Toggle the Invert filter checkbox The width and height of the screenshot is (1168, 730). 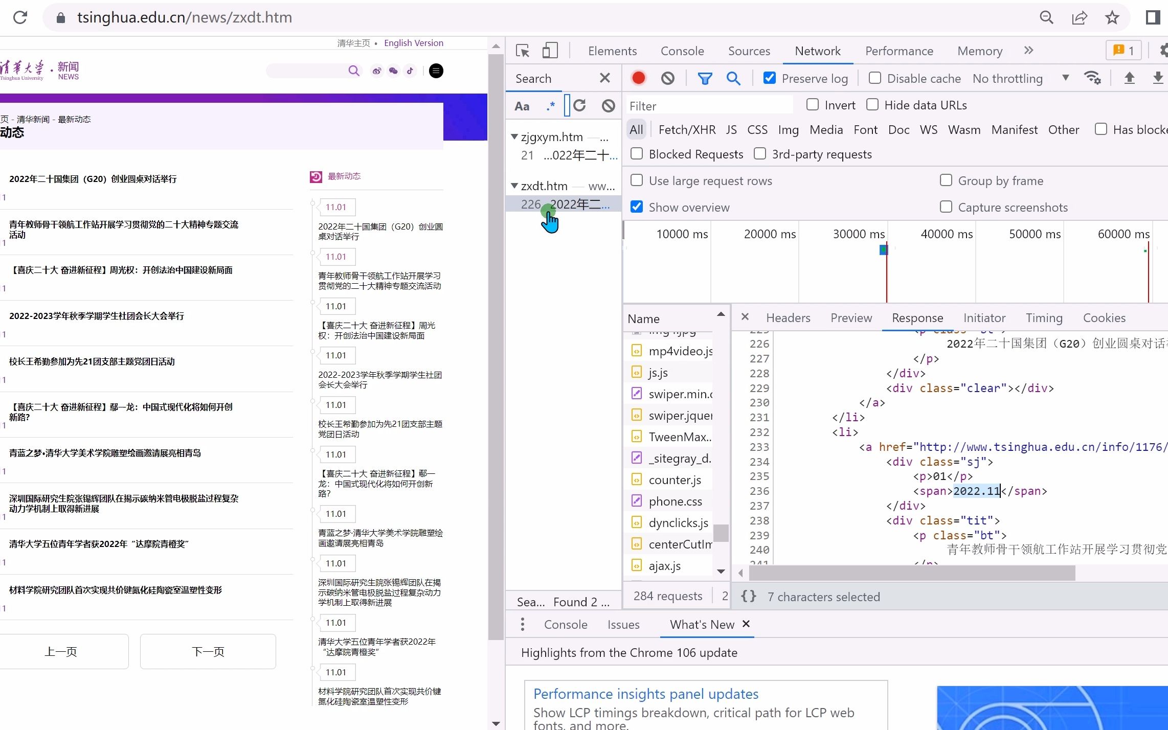[x=812, y=104]
